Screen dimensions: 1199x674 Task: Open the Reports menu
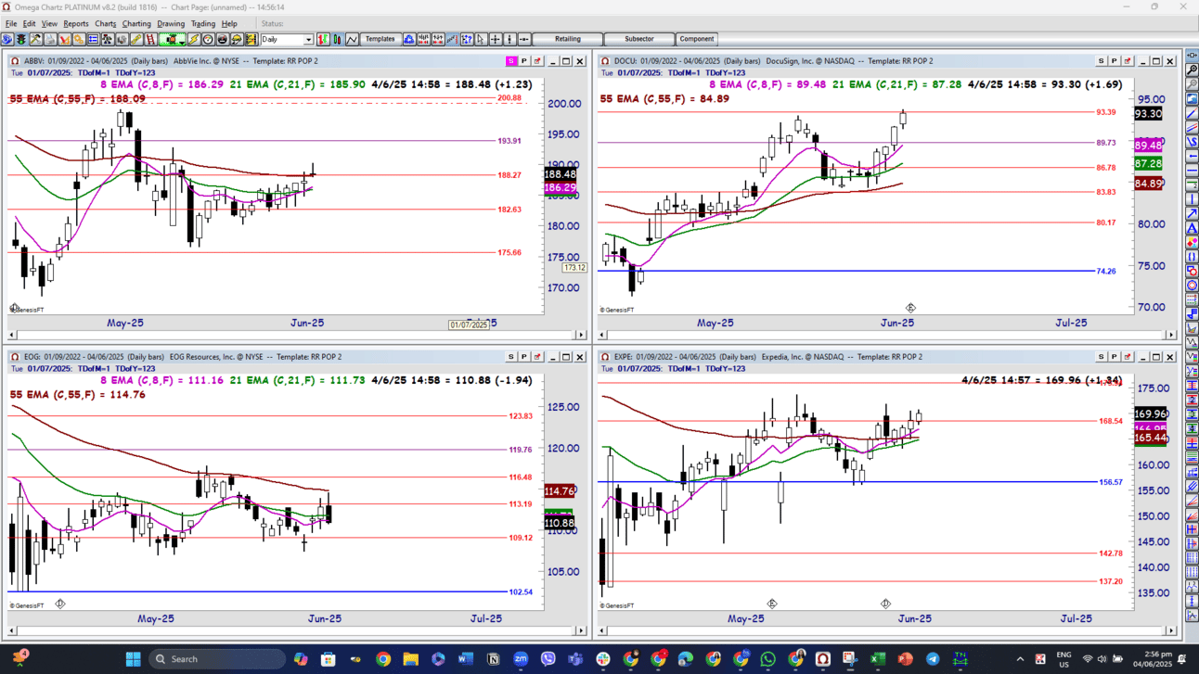76,23
